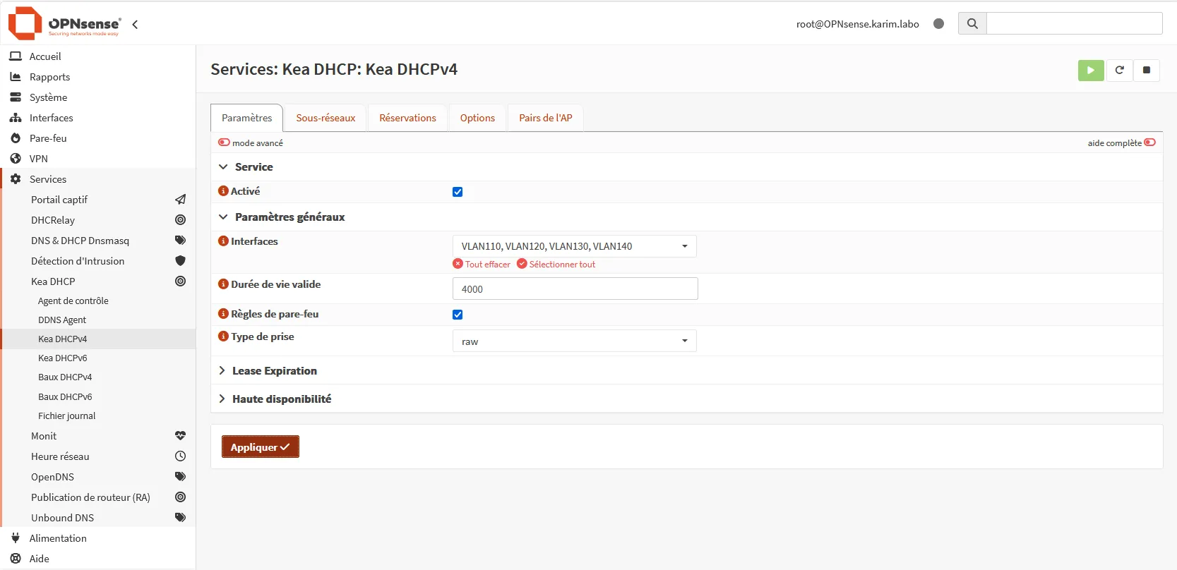Turn on the aide complète toggle
This screenshot has height=570, width=1177.
tap(1150, 142)
